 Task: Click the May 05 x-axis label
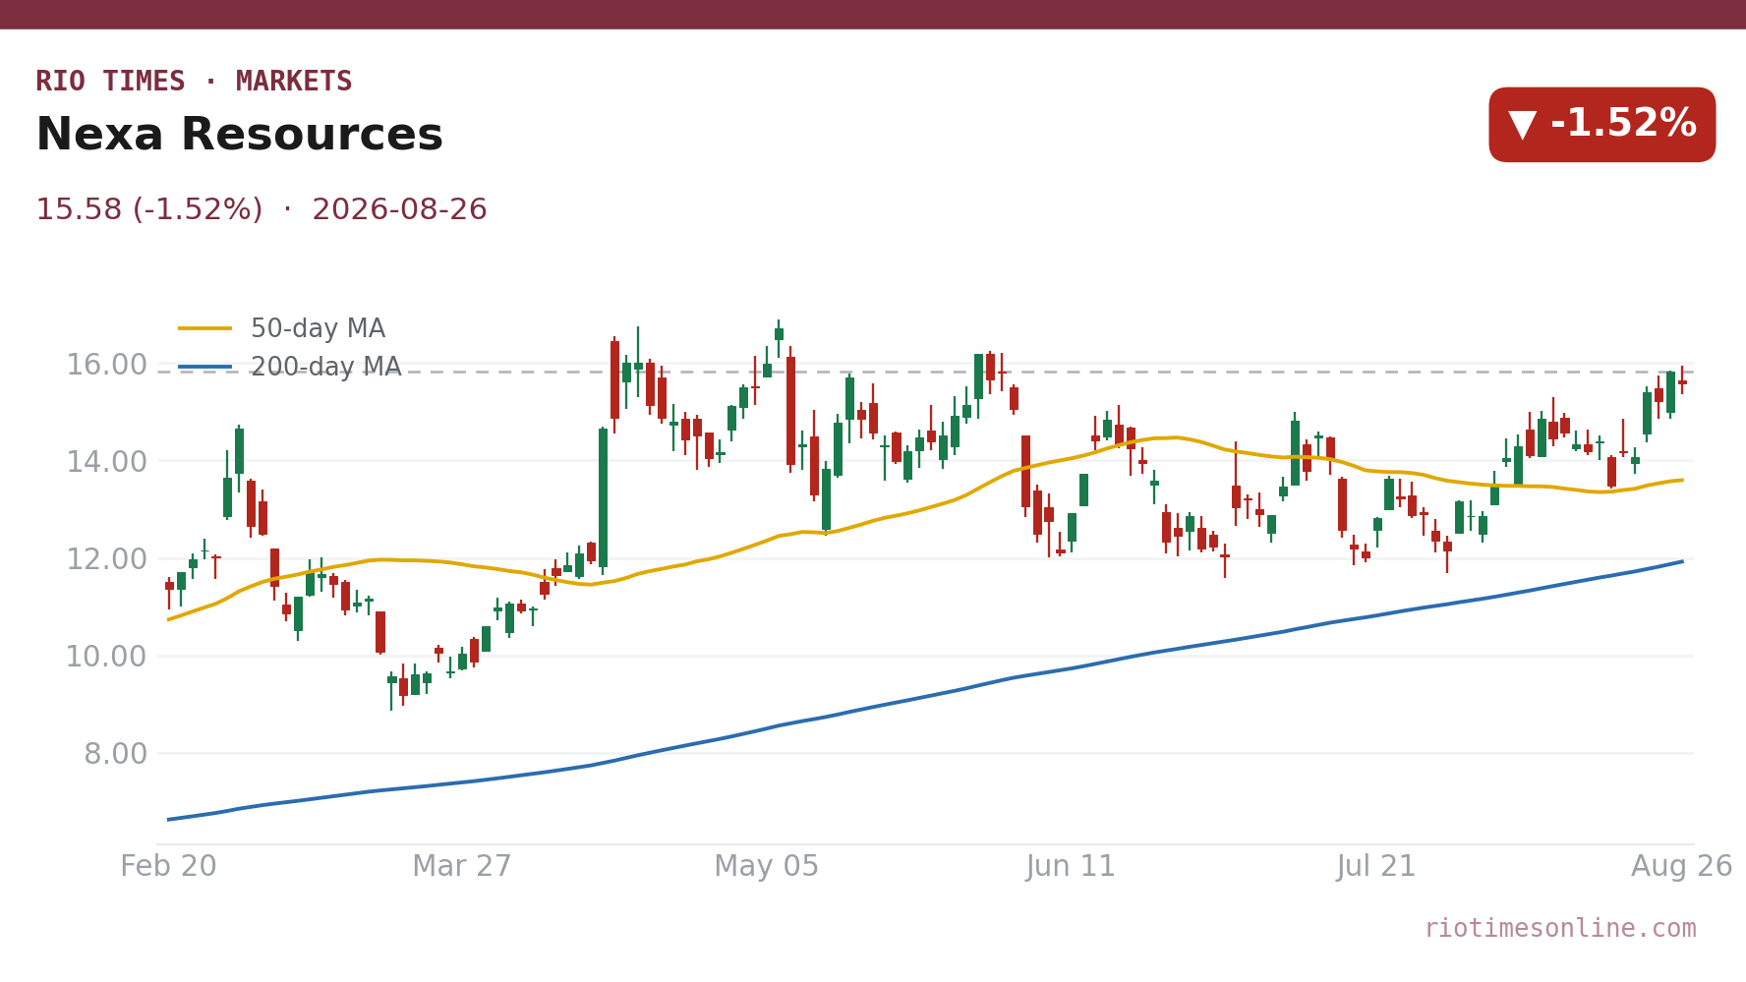coord(767,867)
